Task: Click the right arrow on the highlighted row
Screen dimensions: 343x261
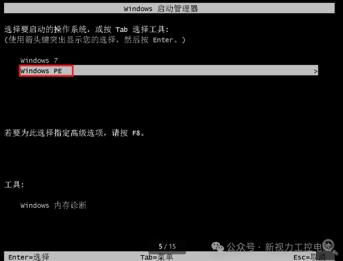Action: (x=316, y=71)
